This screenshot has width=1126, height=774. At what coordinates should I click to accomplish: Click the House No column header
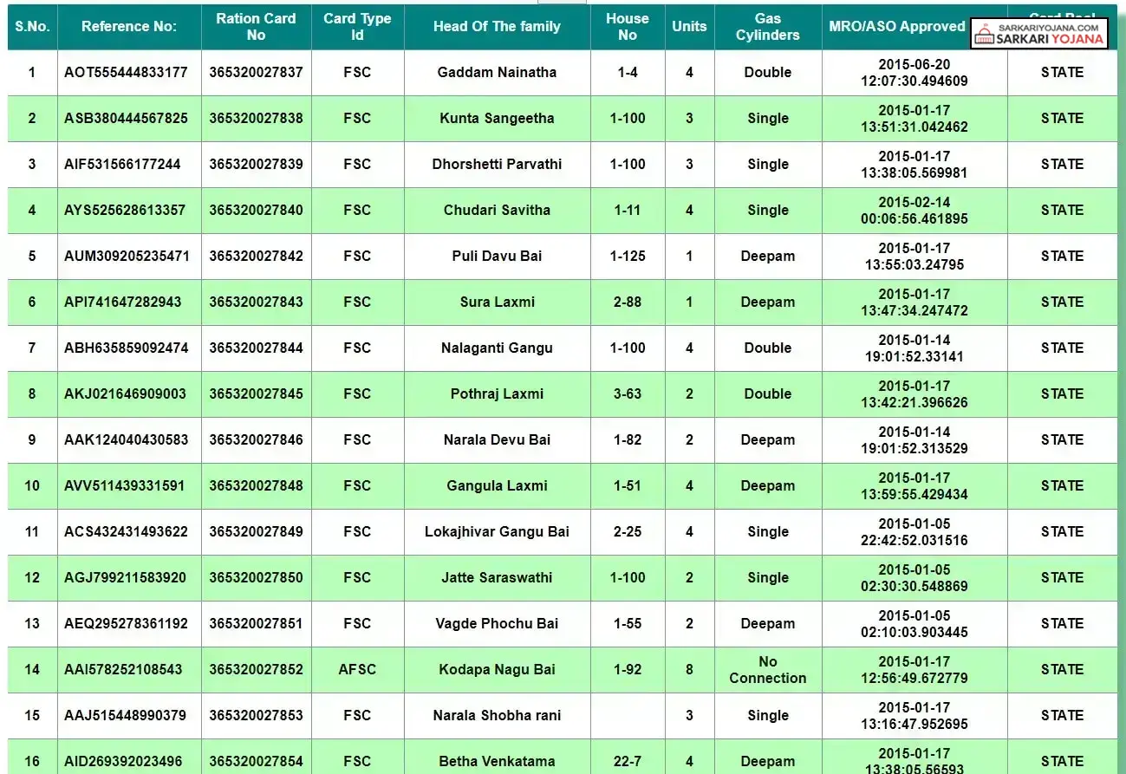628,27
